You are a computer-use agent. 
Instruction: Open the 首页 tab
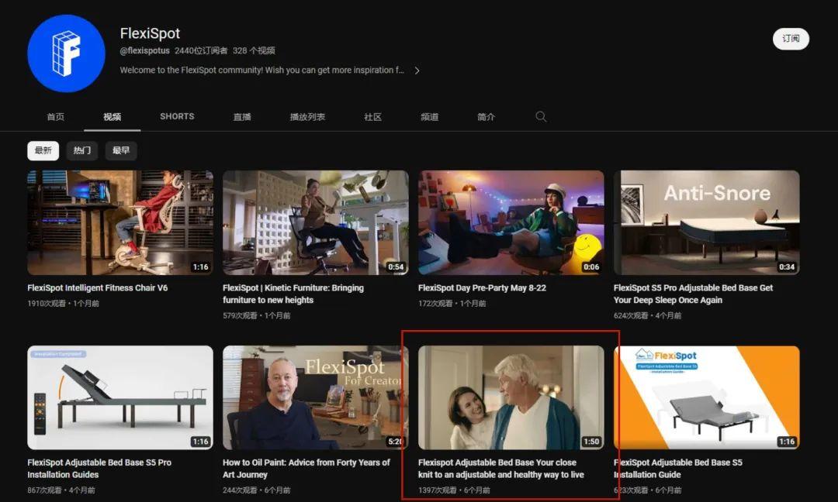54,116
